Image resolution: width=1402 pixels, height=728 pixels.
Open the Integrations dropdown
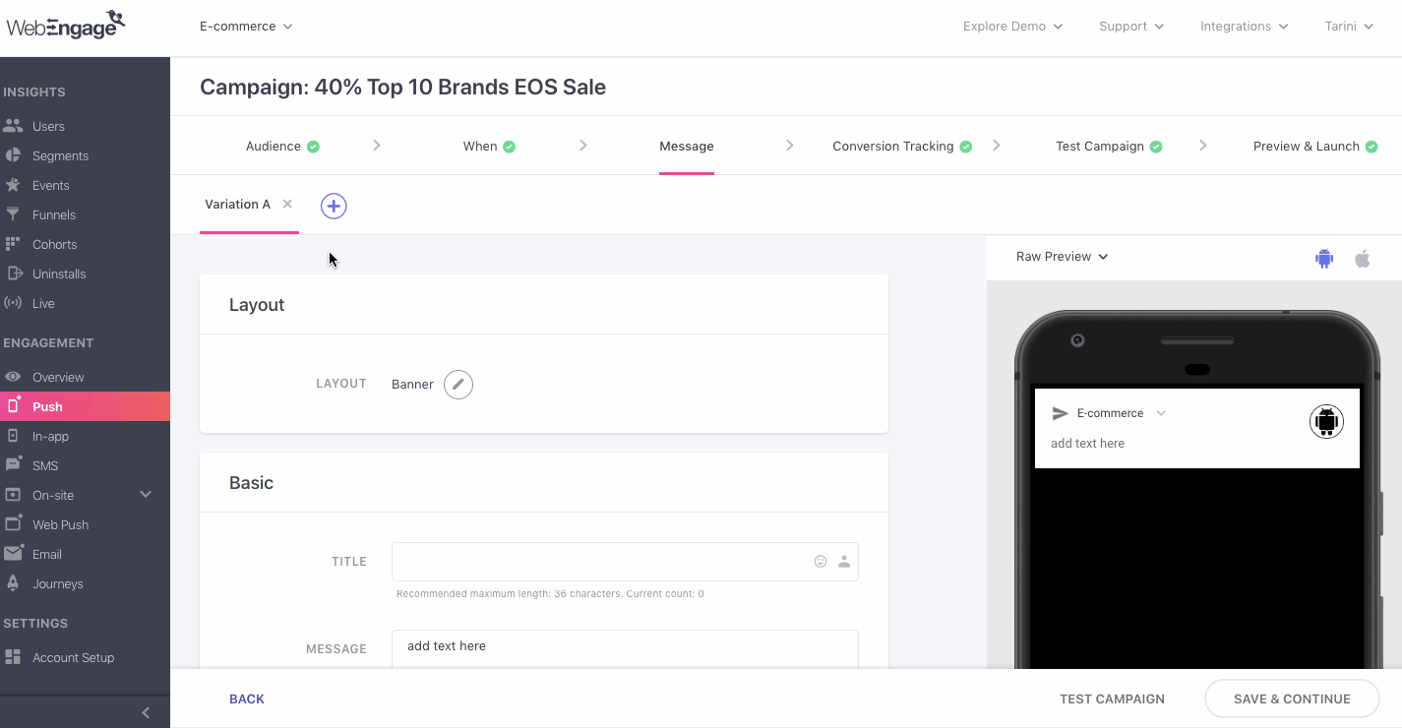pos(1244,27)
